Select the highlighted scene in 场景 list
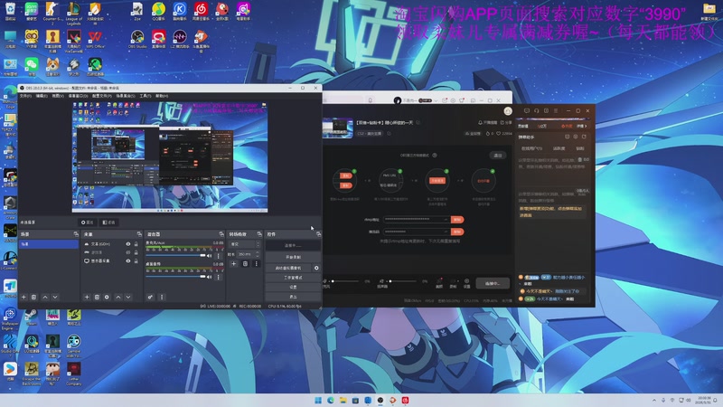Viewport: 723px width, 407px height. point(49,244)
